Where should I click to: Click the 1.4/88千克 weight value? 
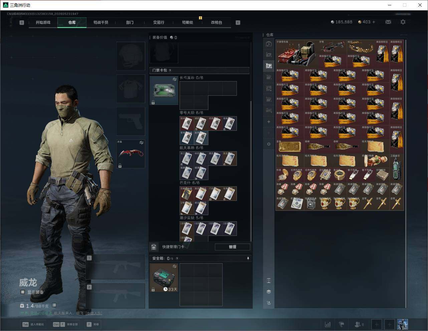[37, 306]
